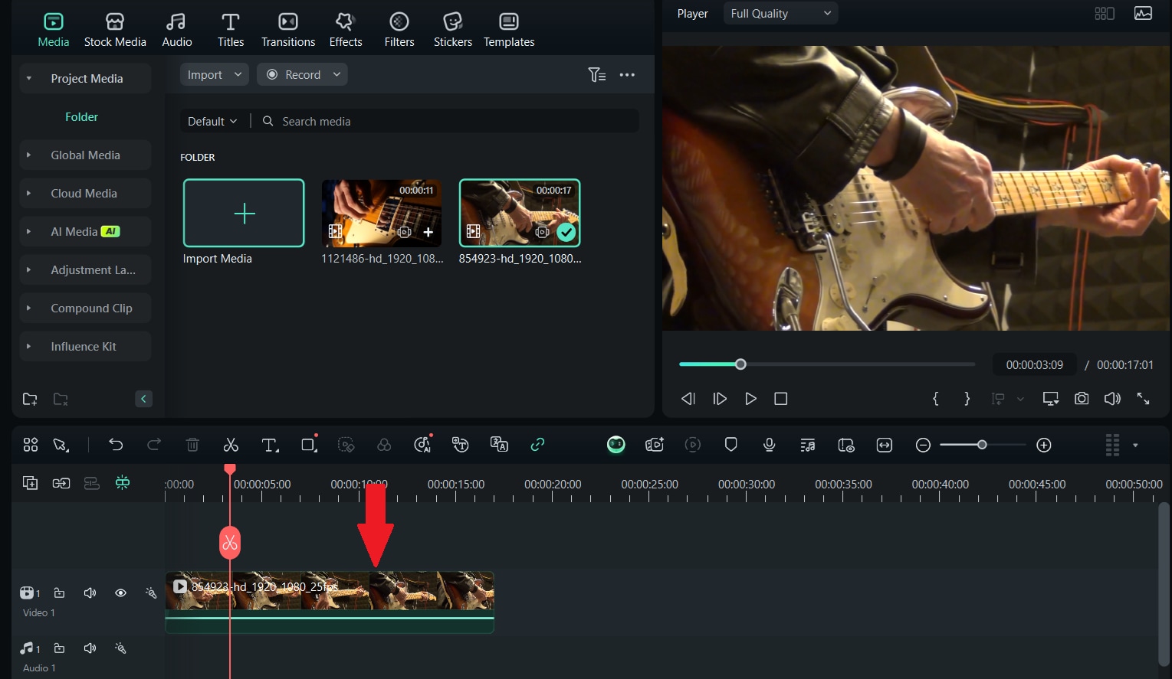This screenshot has width=1172, height=679.
Task: Zoom in the timeline with plus button
Action: pos(1044,445)
